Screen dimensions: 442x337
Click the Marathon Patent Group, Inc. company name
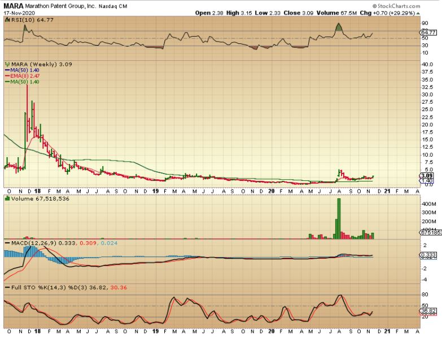(x=60, y=6)
